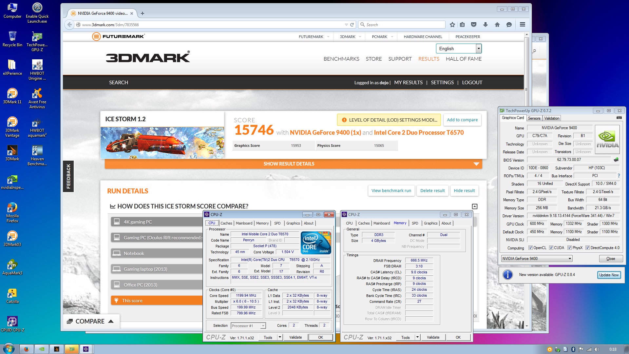Click the Firefox page vertical scrollbar
The height and width of the screenshot is (354, 629).
point(526,180)
